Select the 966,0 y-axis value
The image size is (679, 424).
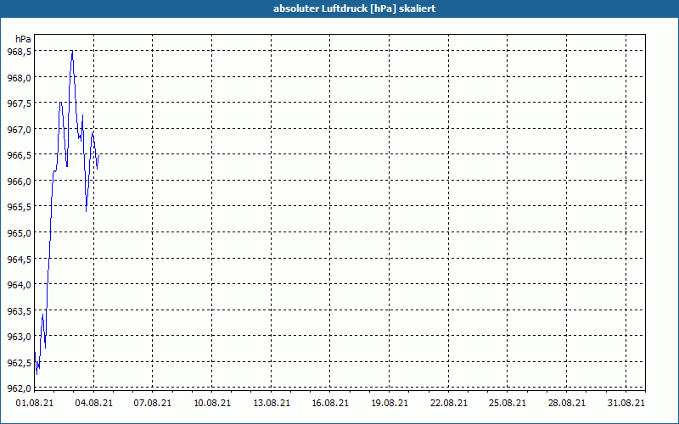(x=19, y=181)
